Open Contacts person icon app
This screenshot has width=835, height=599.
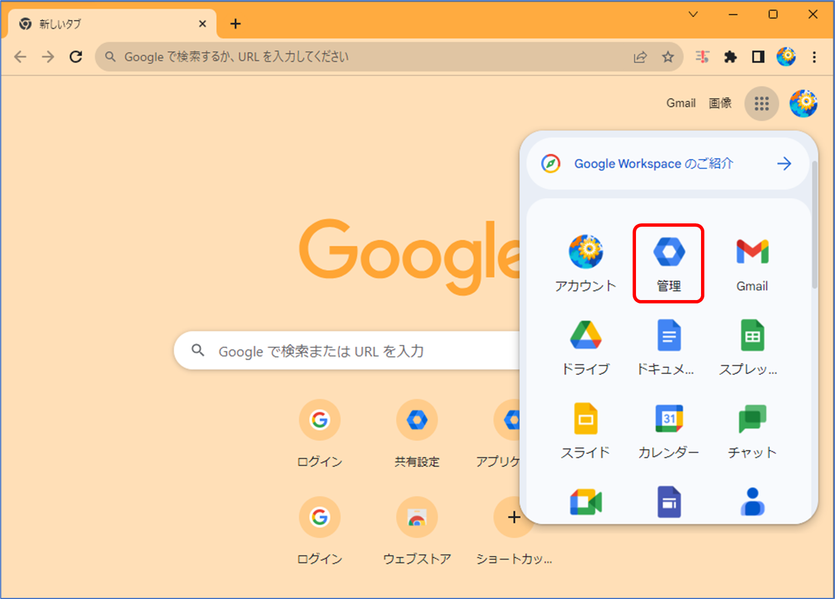tap(752, 502)
